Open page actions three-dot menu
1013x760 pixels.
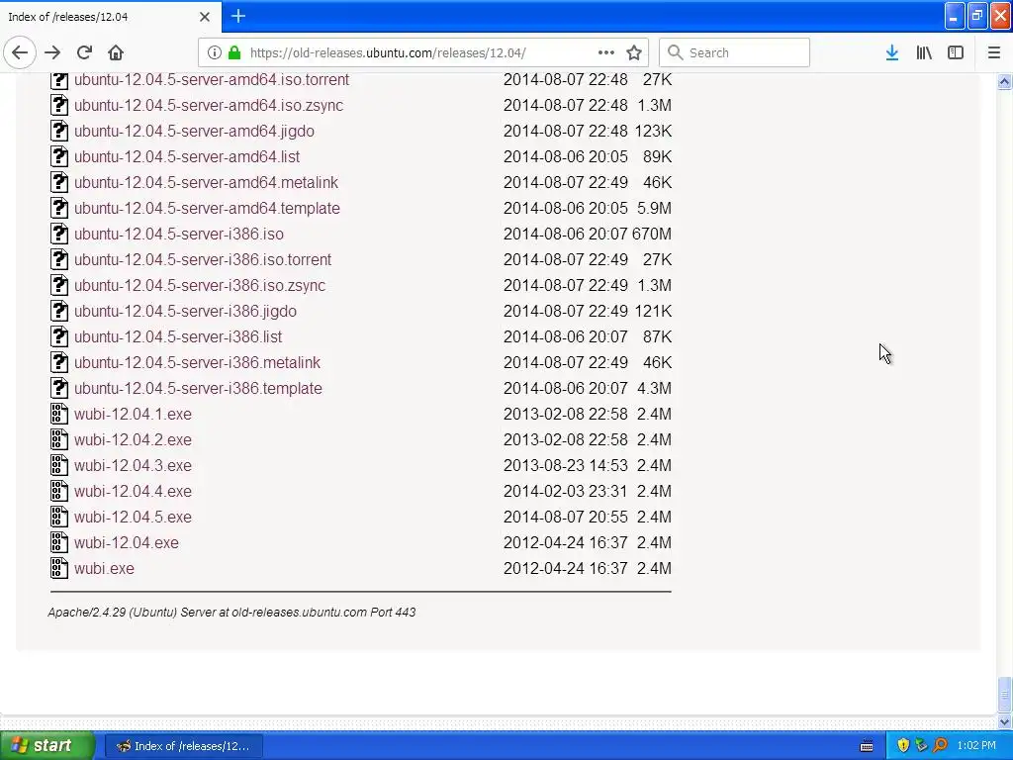coord(606,53)
